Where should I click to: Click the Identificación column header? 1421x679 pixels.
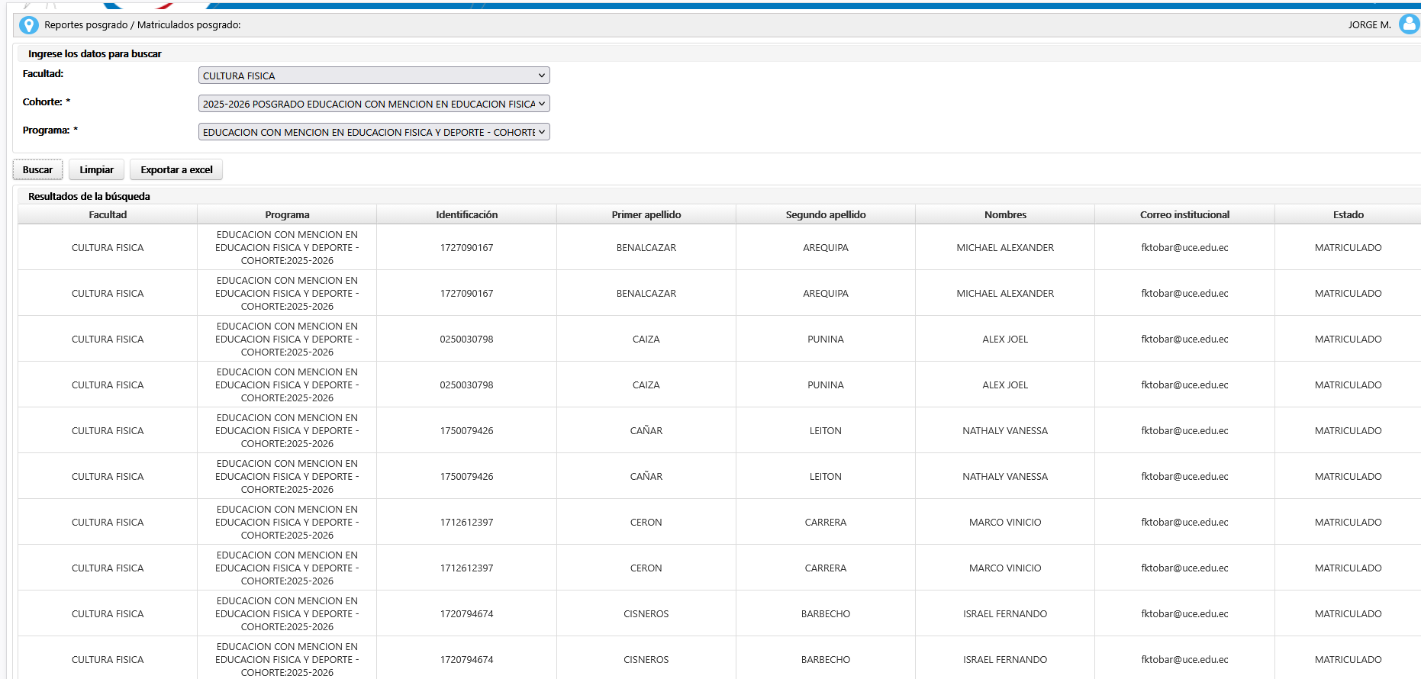466,214
